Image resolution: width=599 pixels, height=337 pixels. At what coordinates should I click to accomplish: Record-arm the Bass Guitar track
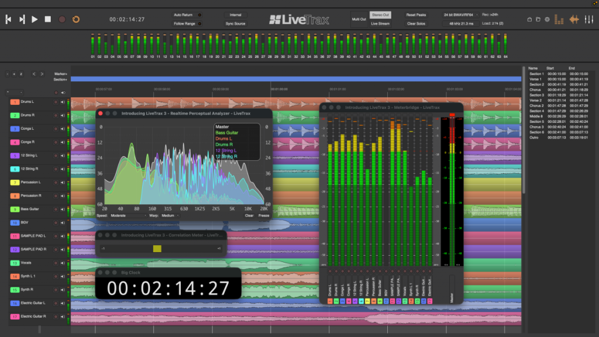coord(56,209)
